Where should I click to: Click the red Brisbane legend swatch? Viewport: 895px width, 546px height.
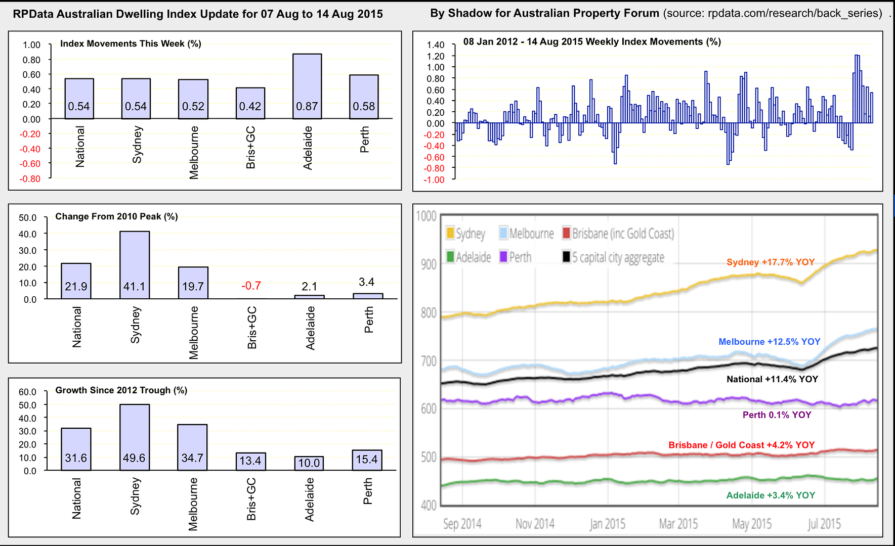point(566,233)
